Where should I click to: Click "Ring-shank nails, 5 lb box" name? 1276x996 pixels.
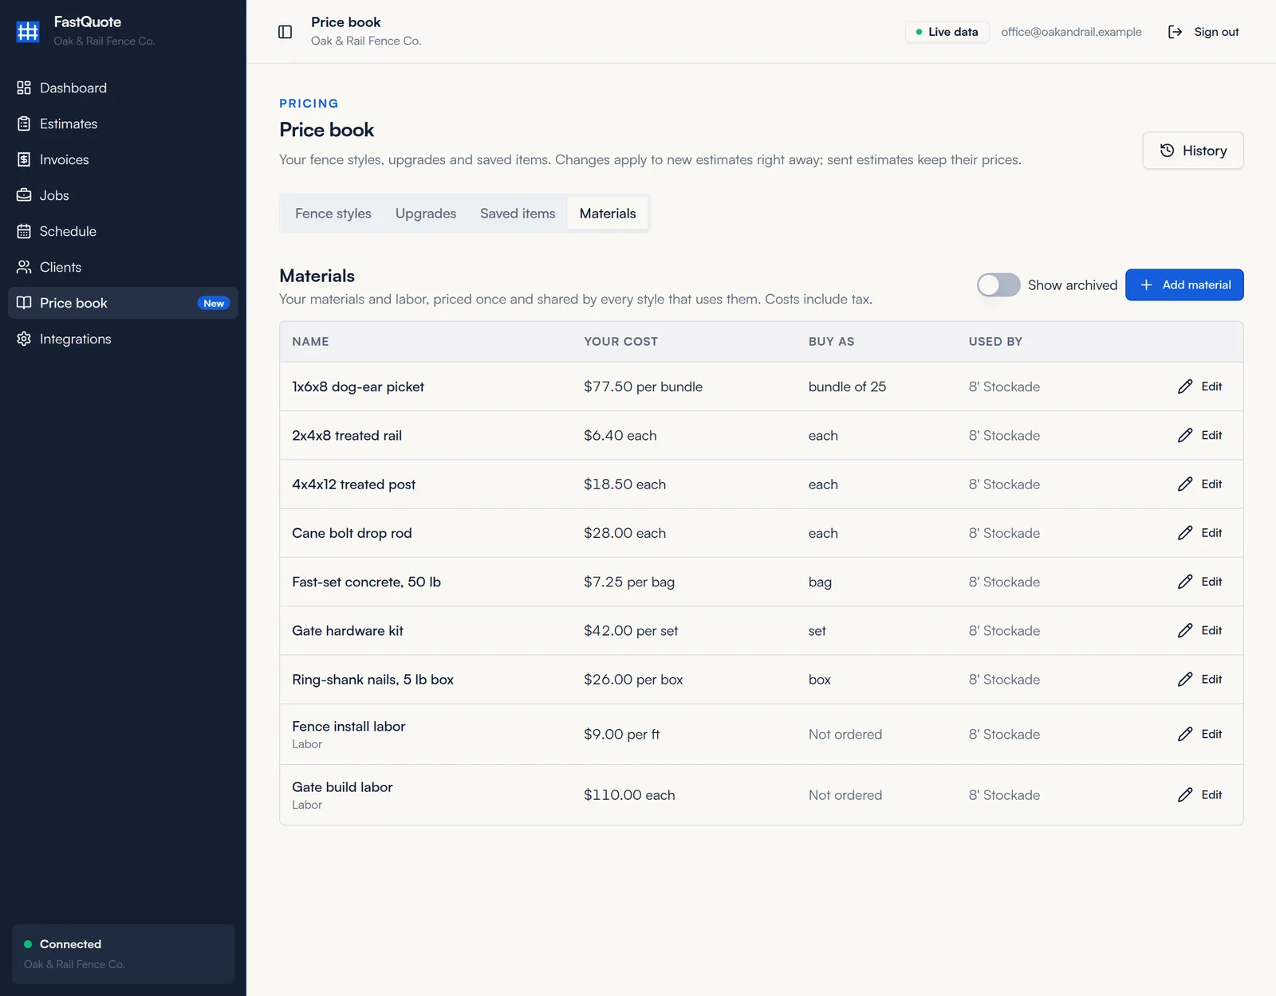[372, 680]
